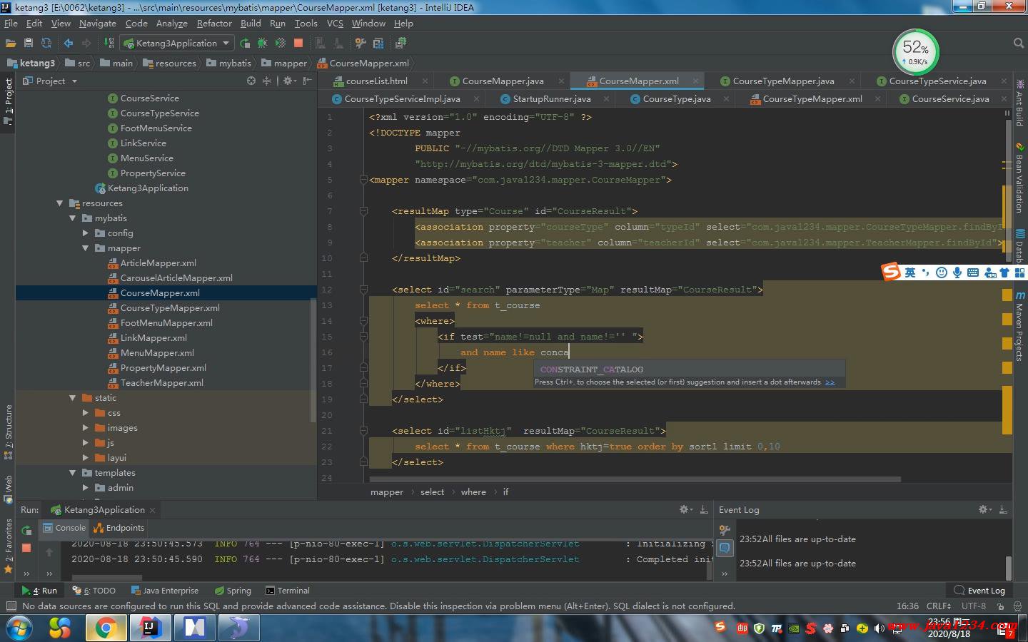
Task: Switch to the CourseTypeMapper.xml tab
Action: point(812,98)
